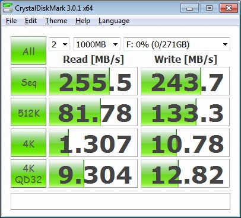Open the Language menu

coord(114,21)
